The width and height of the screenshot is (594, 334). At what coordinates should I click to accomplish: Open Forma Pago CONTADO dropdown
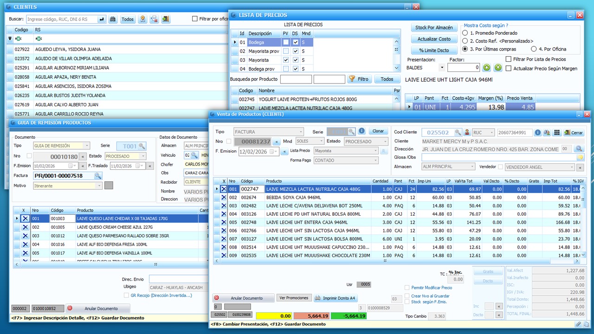(x=375, y=161)
